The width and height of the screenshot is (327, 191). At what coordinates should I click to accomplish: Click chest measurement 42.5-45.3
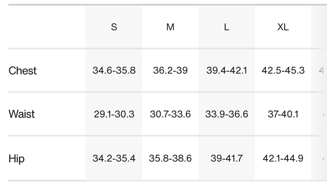283,70
